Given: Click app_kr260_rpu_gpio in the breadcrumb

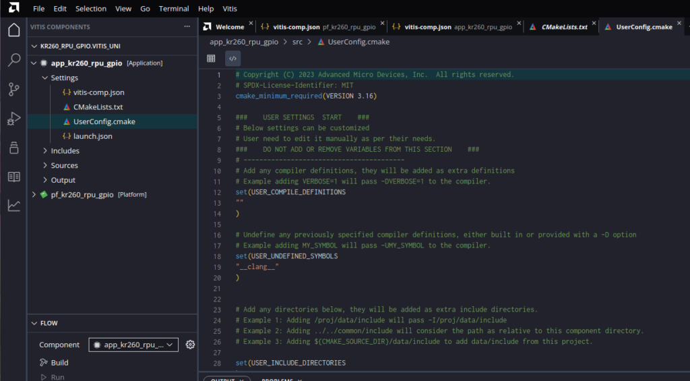Looking at the screenshot, I should [244, 42].
